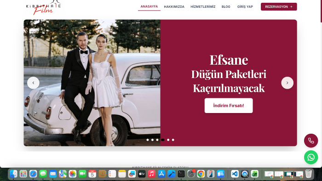Click the İndirim Fırsatı! button

229,106
